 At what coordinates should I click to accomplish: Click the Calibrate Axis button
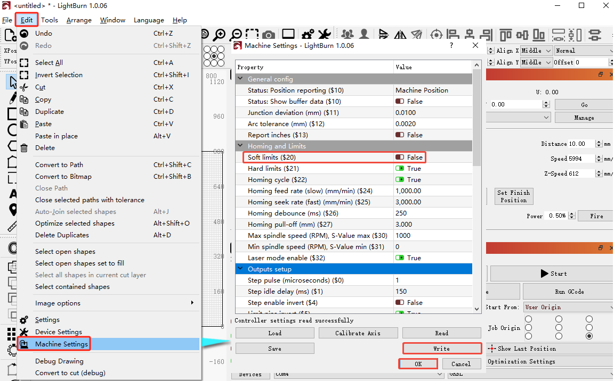pyautogui.click(x=358, y=333)
